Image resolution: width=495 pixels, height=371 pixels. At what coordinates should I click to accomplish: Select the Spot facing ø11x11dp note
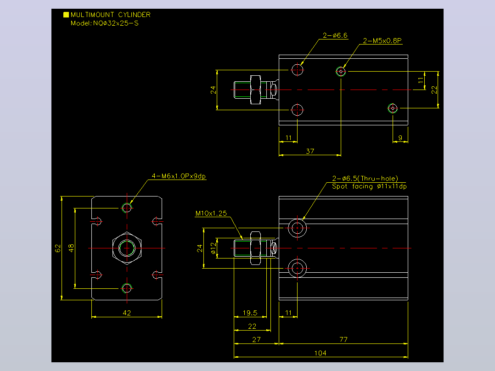[x=369, y=186]
